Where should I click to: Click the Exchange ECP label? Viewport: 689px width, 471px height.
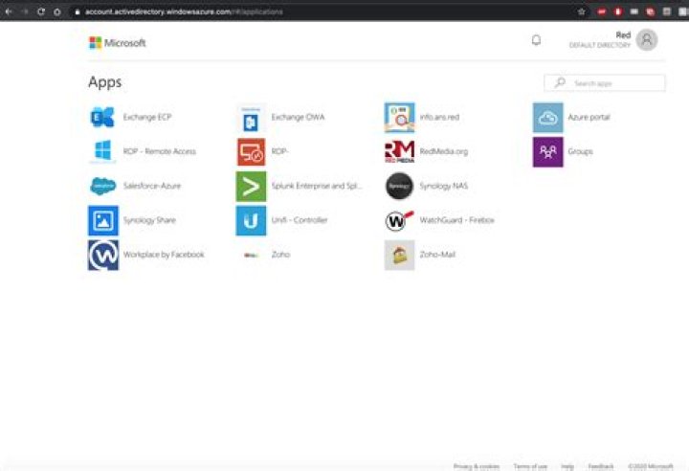147,117
